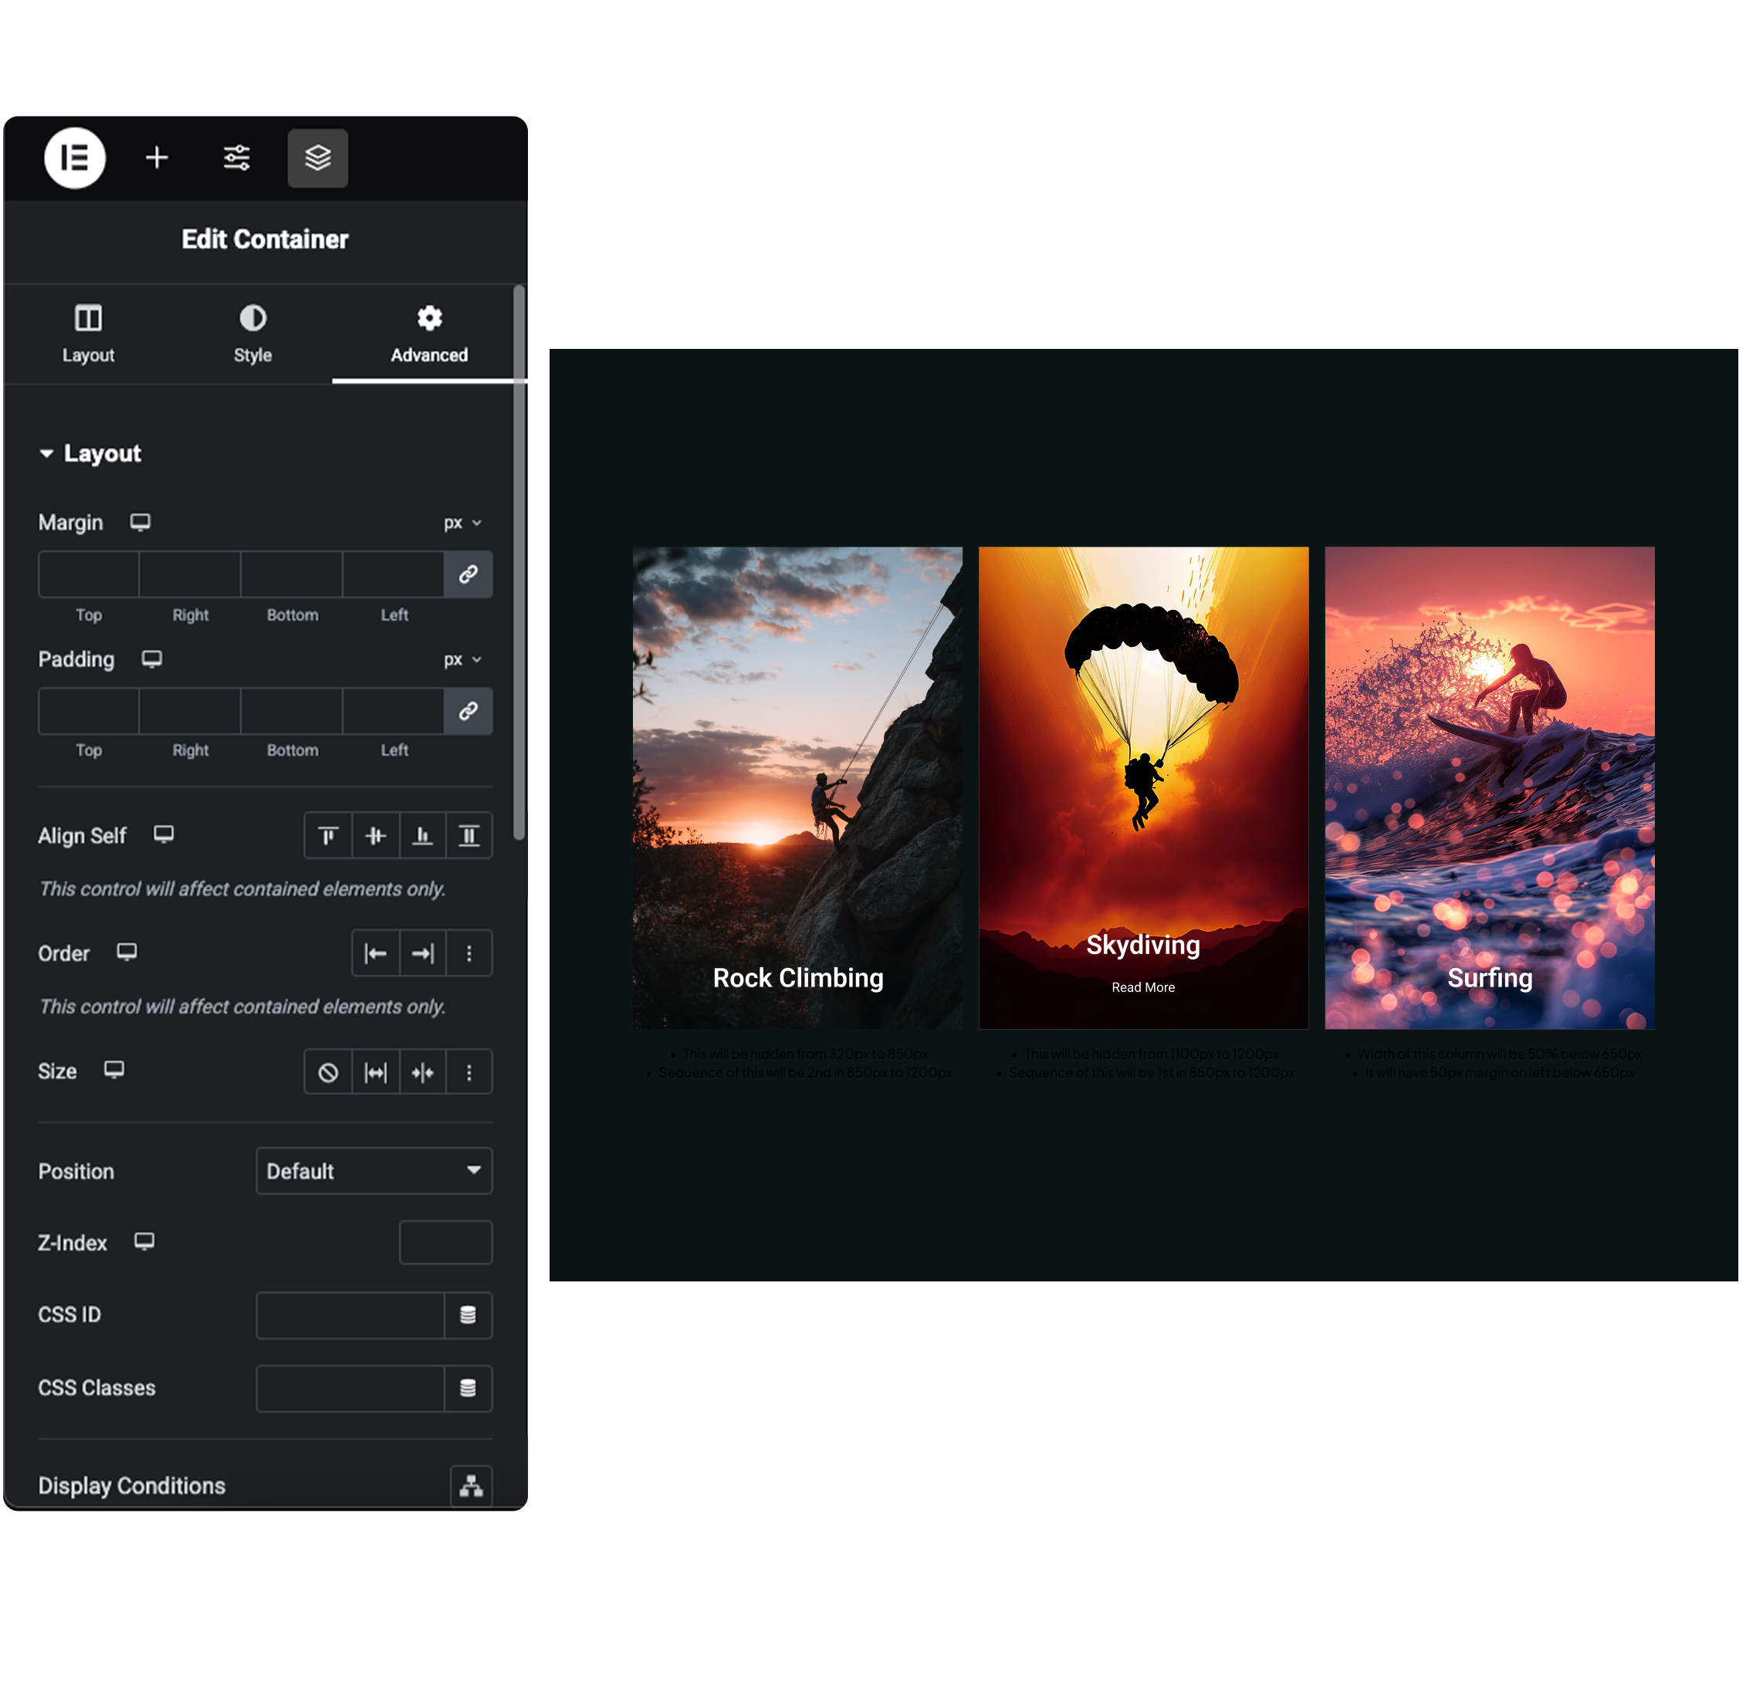Open the Structure layers panel icon
1763x1689 pixels.
click(x=319, y=158)
